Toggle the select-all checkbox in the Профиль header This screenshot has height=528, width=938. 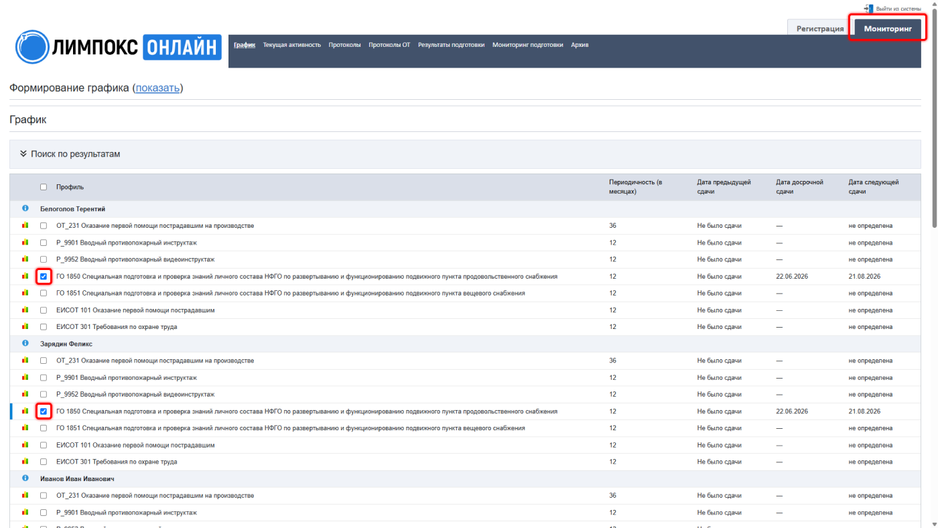(x=44, y=187)
